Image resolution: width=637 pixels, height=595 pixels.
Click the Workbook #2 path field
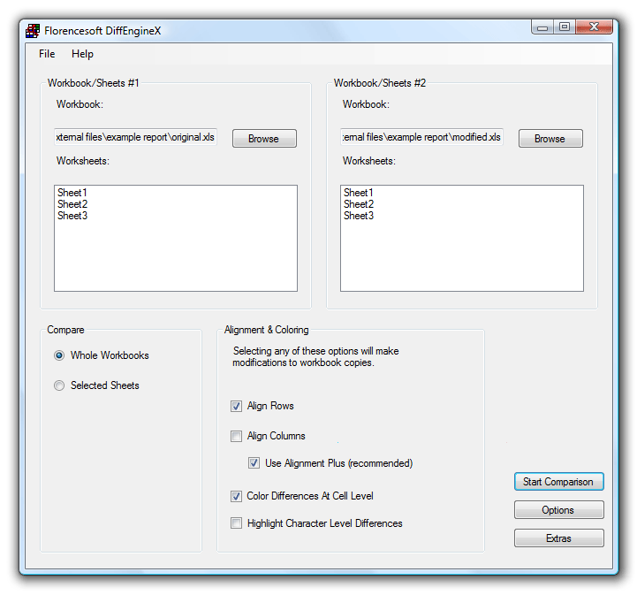(421, 137)
